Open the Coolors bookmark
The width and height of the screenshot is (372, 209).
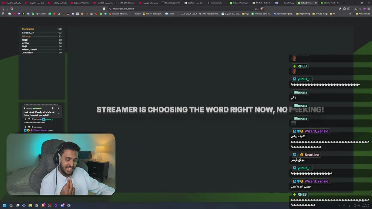tap(170, 14)
